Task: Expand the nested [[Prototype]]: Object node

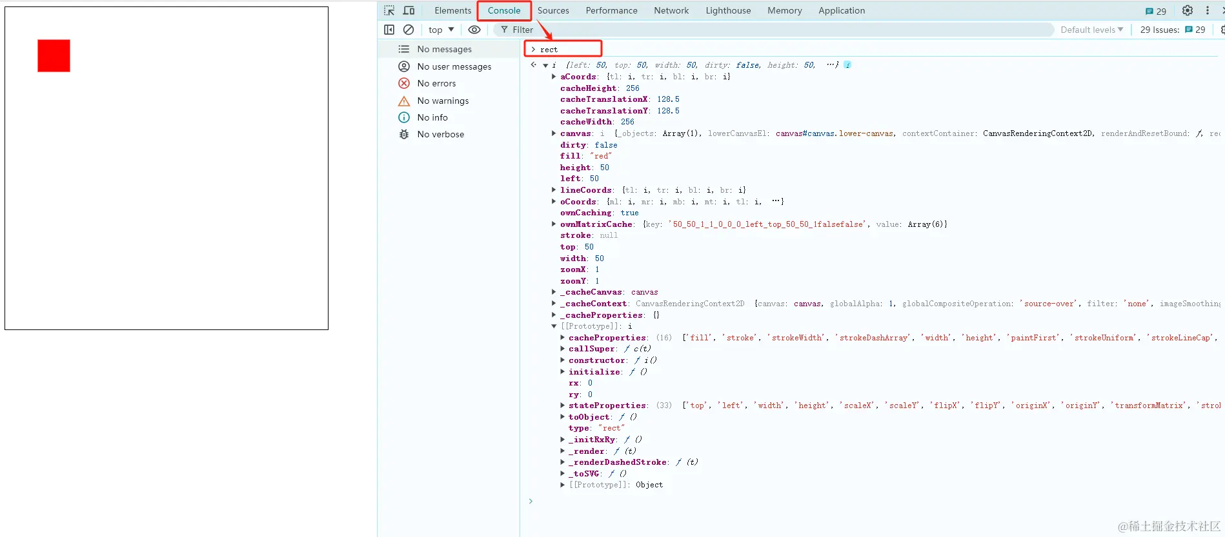Action: coord(562,485)
